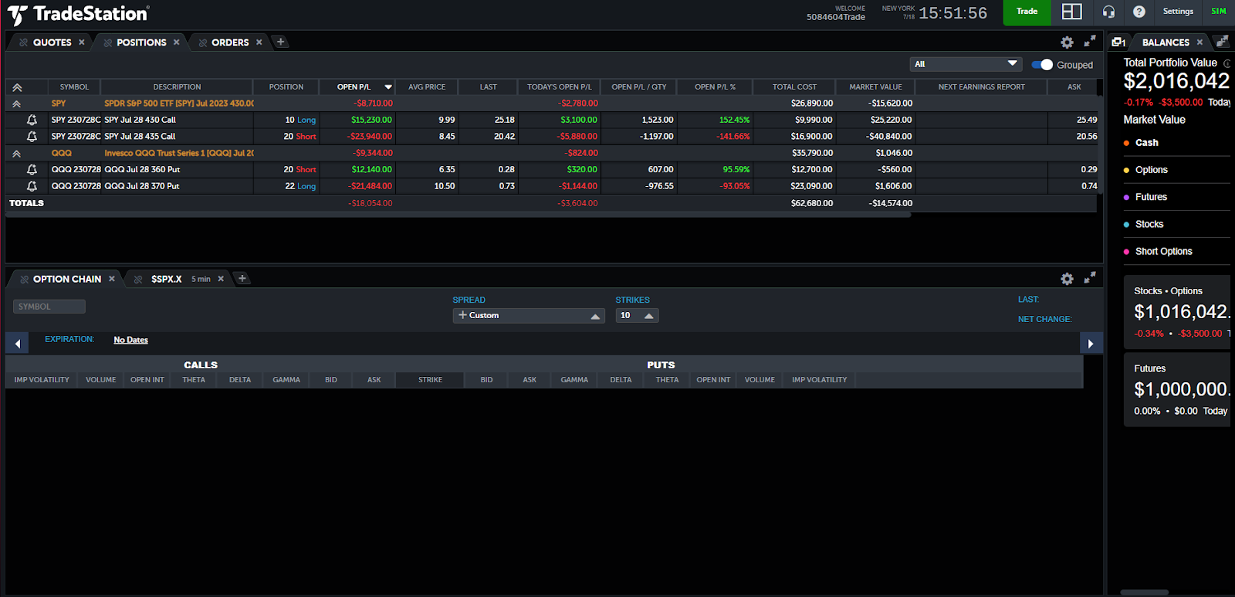Toggle the Grouped switch
The width and height of the screenshot is (1235, 597).
click(x=1042, y=65)
